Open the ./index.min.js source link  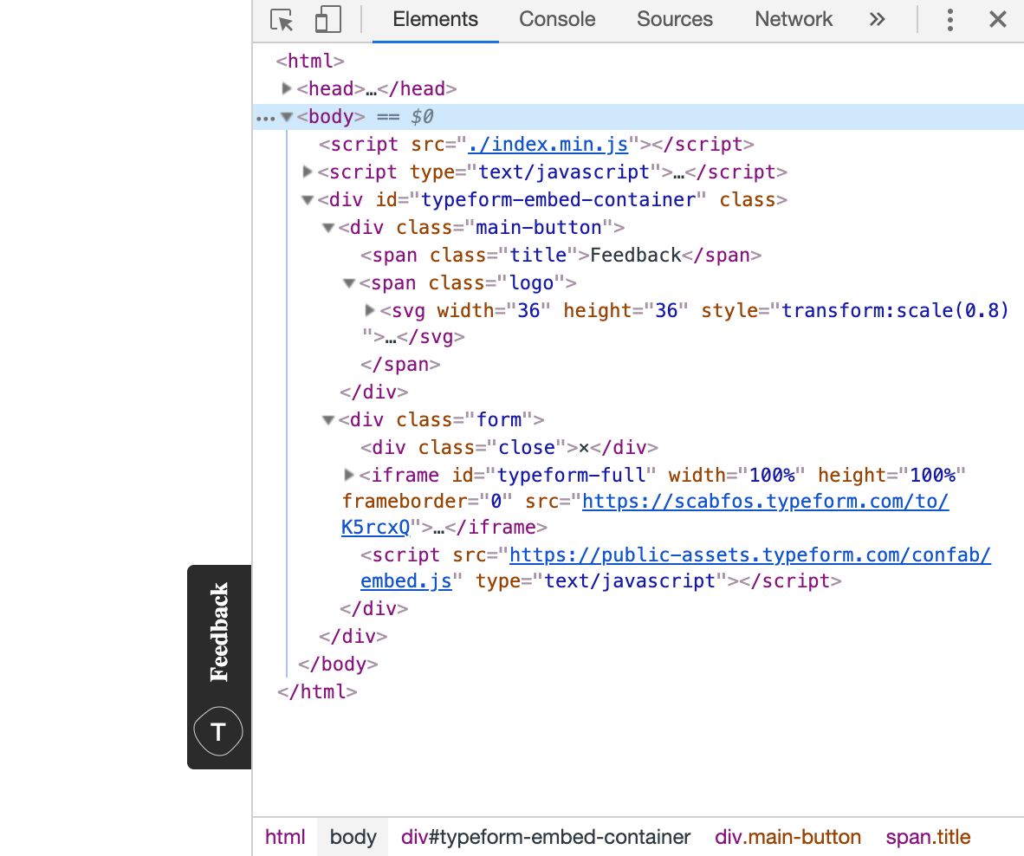(548, 145)
